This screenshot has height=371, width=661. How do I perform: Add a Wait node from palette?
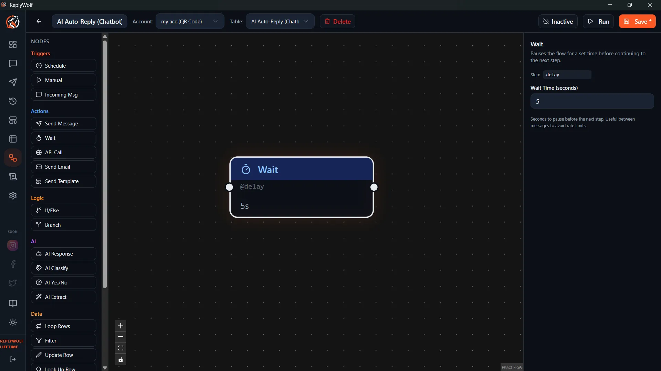tap(64, 138)
